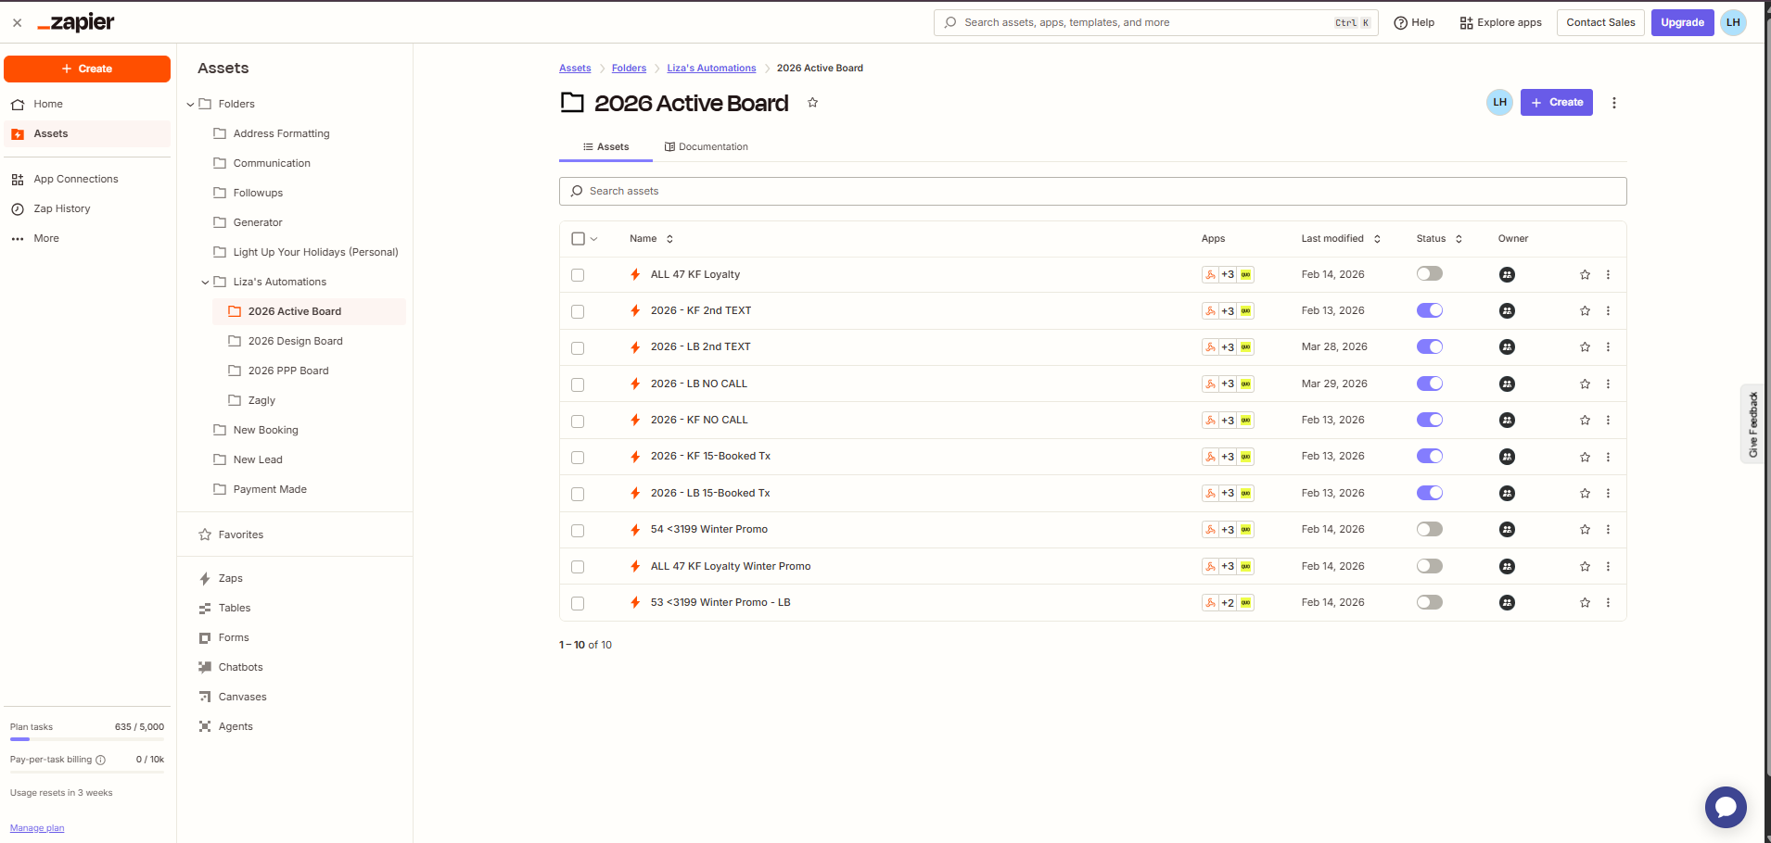Click the Upgrade button
This screenshot has height=843, width=1771.
pyautogui.click(x=1682, y=22)
